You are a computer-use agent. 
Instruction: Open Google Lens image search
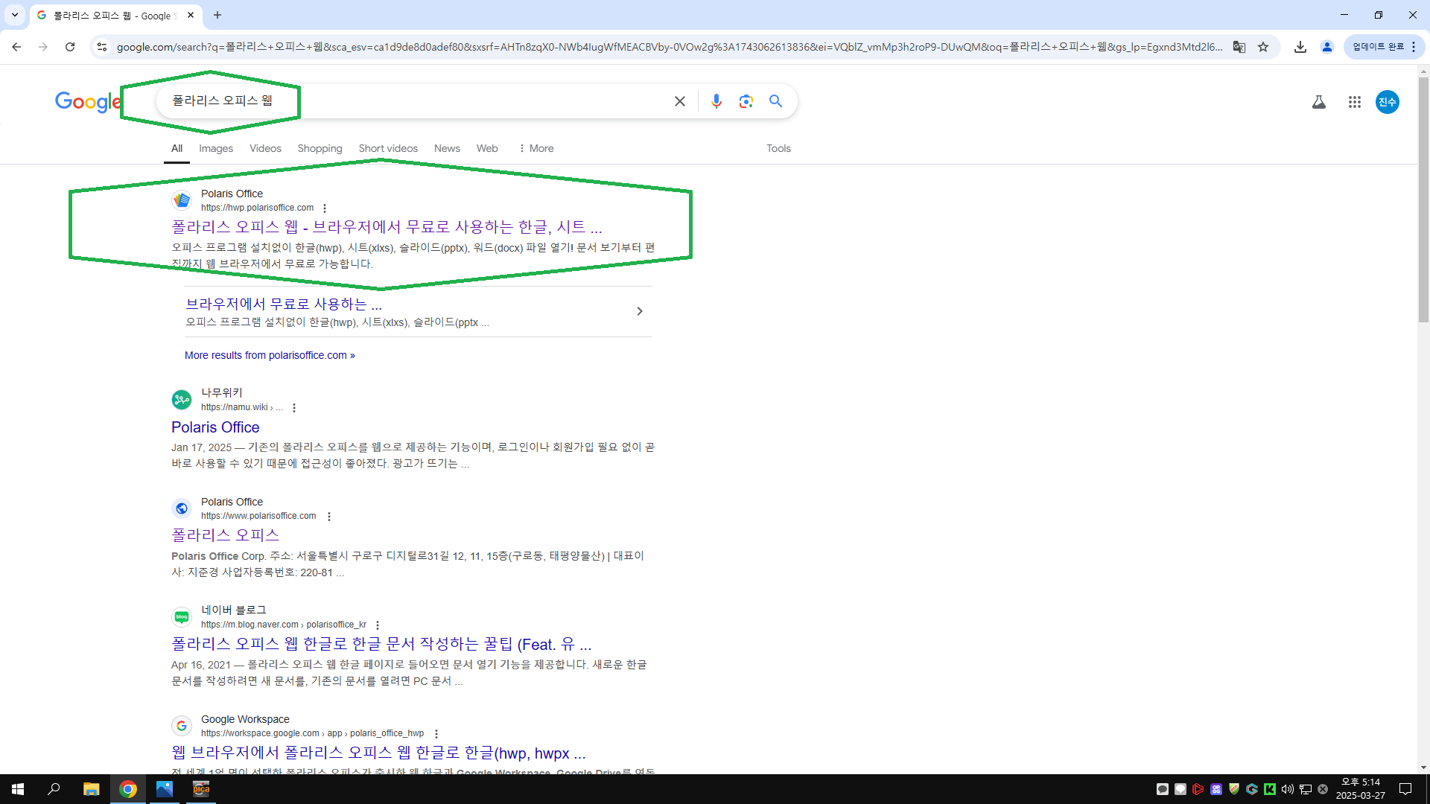tap(746, 101)
